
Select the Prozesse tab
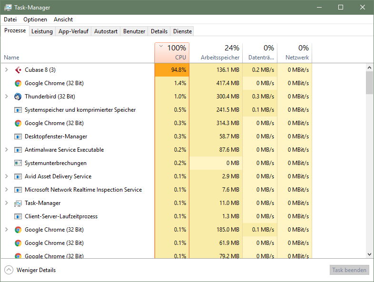pos(15,30)
